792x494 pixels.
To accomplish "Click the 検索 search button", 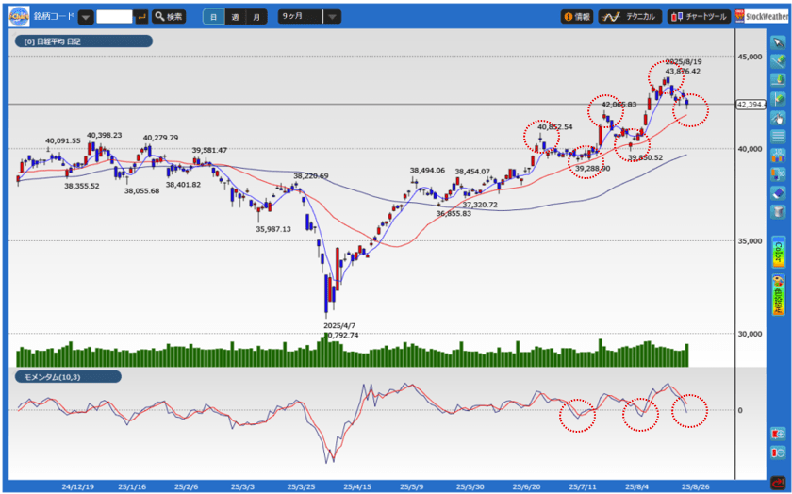I will 170,17.
